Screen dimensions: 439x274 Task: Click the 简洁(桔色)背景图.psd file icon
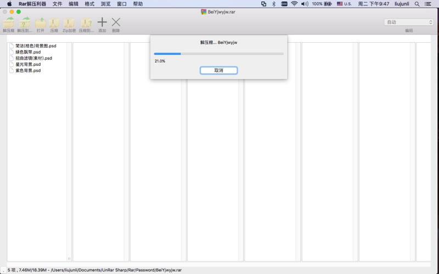(x=12, y=45)
